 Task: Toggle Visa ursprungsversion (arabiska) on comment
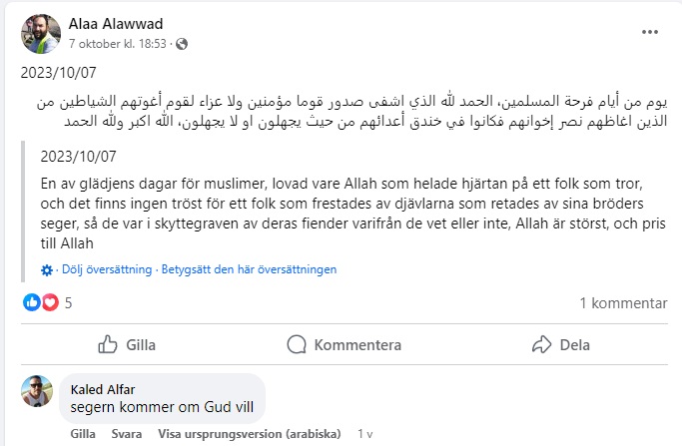[x=250, y=434]
